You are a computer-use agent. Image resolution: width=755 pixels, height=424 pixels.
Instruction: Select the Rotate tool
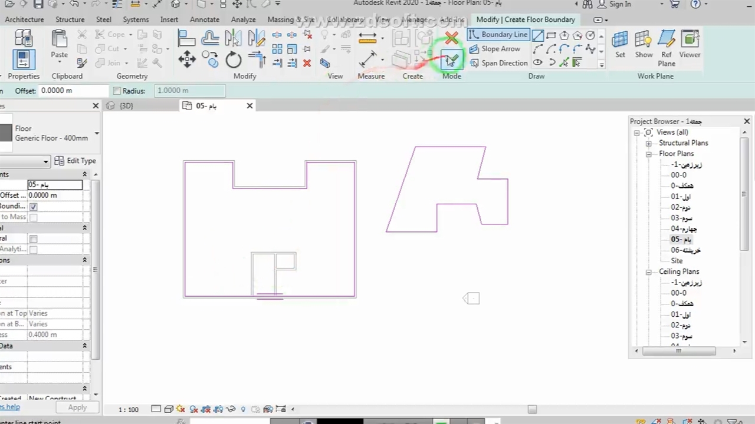pos(233,60)
